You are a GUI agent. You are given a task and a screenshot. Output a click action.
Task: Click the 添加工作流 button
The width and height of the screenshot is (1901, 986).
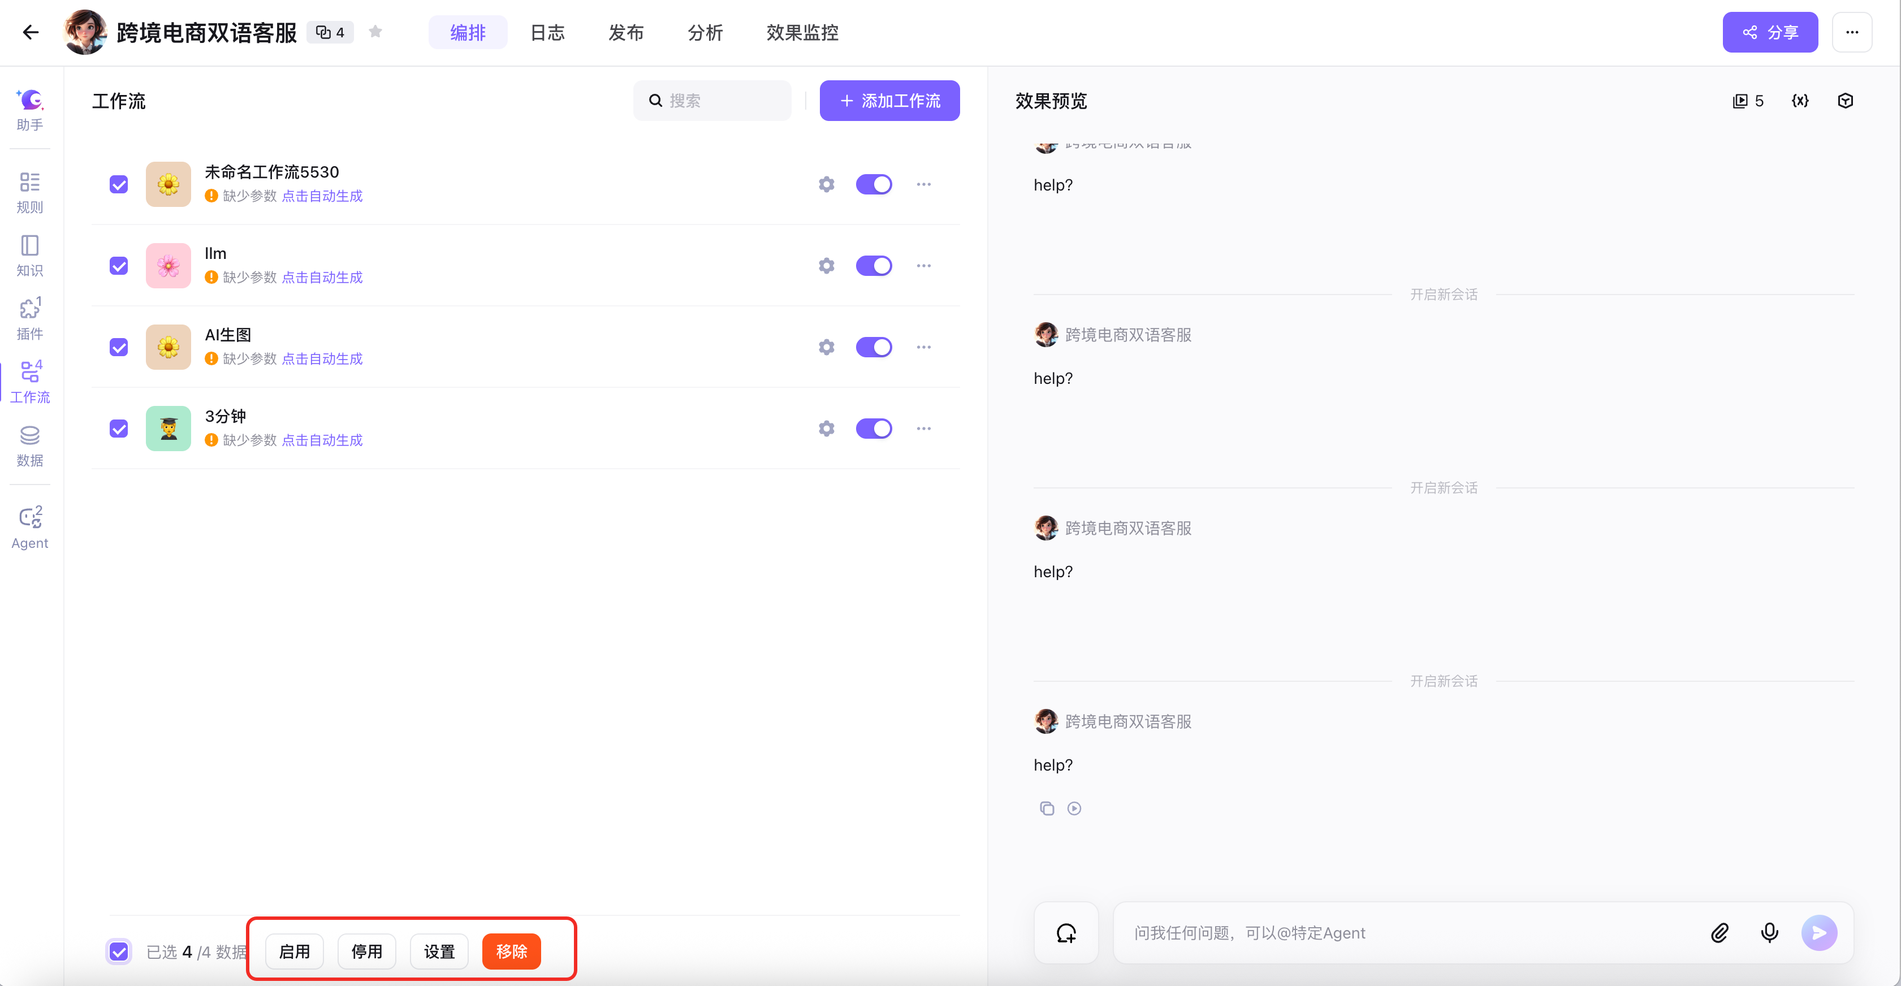(889, 101)
